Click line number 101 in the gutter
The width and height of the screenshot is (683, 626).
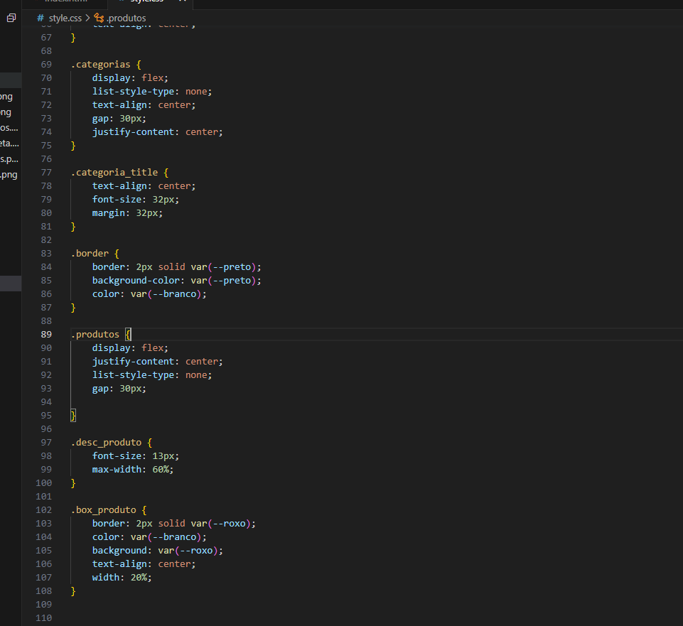[43, 496]
